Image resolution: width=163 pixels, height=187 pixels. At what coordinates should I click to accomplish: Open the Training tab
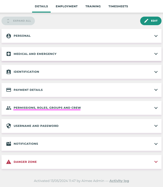pyautogui.click(x=93, y=6)
